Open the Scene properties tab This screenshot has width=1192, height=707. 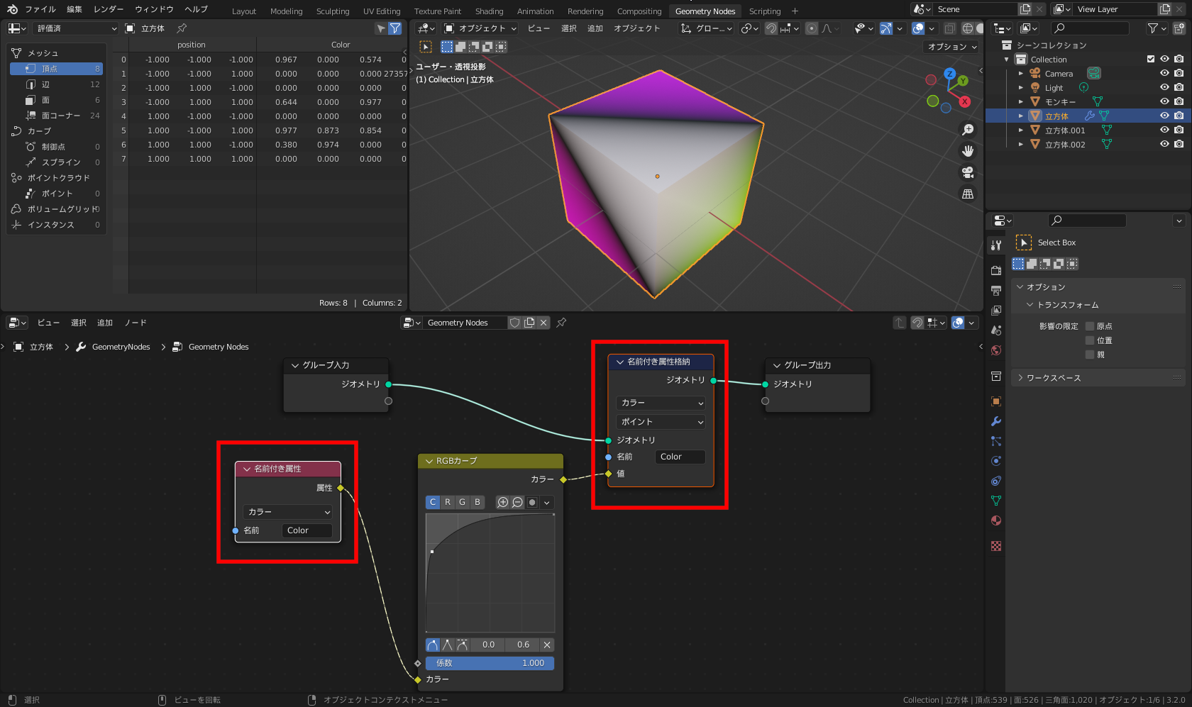[996, 330]
